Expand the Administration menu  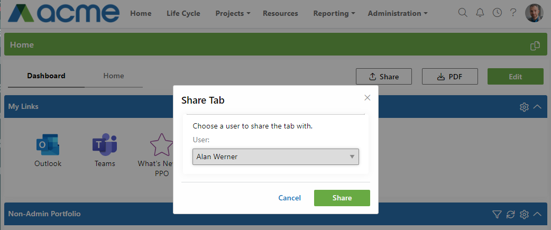(x=398, y=13)
